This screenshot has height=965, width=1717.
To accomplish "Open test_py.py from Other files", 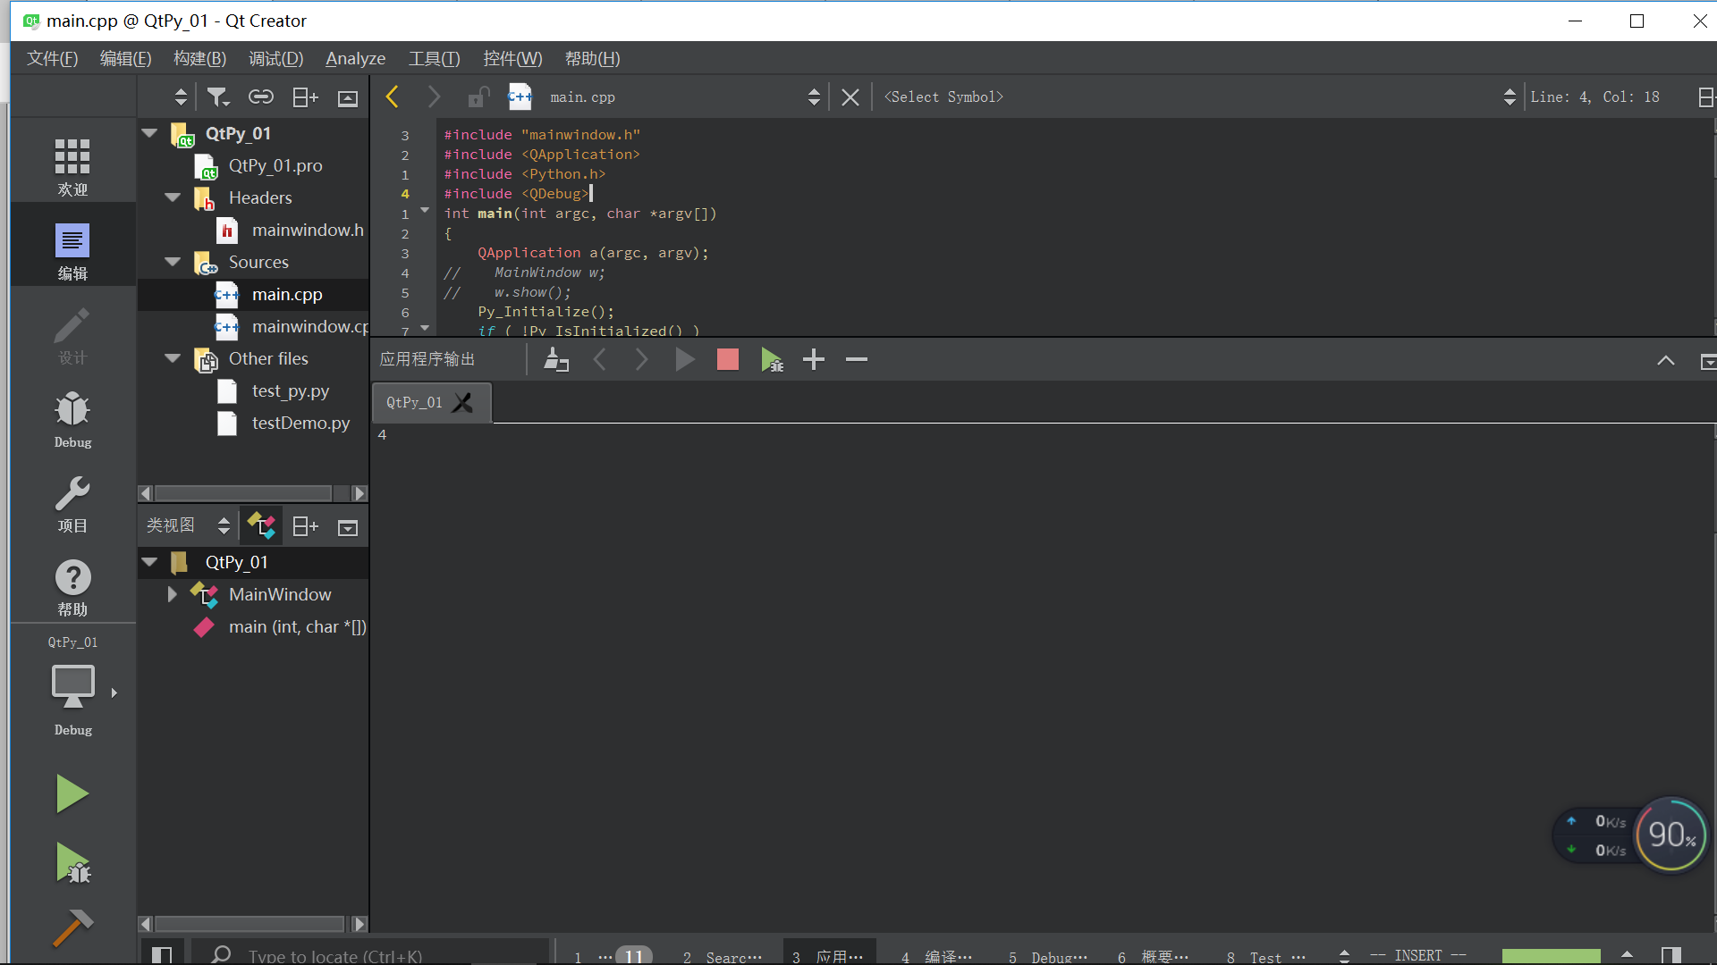I will coord(290,391).
